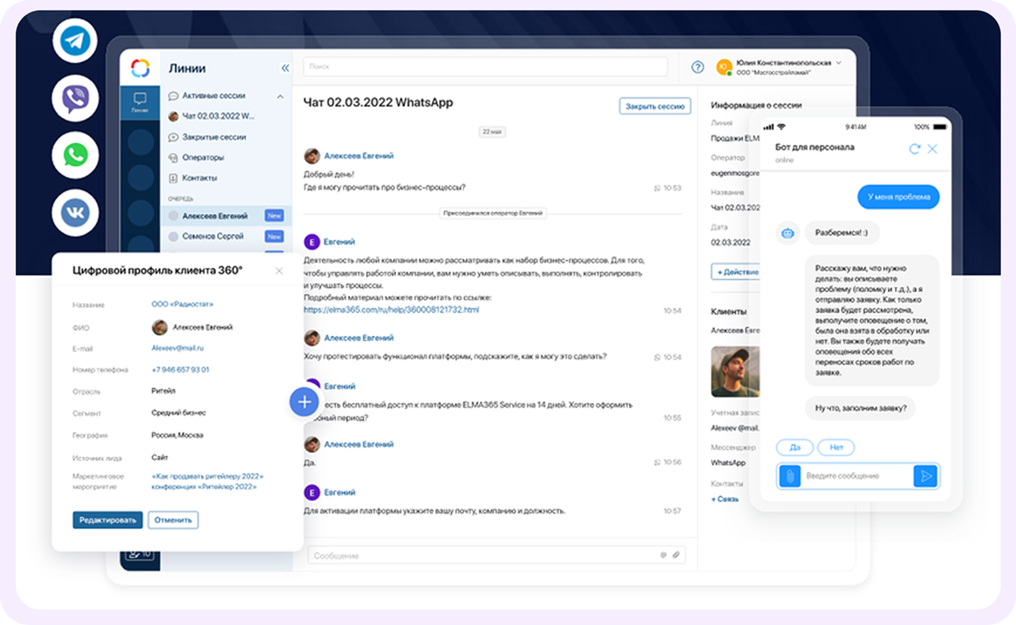Screen dimensions: 1016x625
Task: Open the WhatsApp channel icon
Action: pos(75,156)
